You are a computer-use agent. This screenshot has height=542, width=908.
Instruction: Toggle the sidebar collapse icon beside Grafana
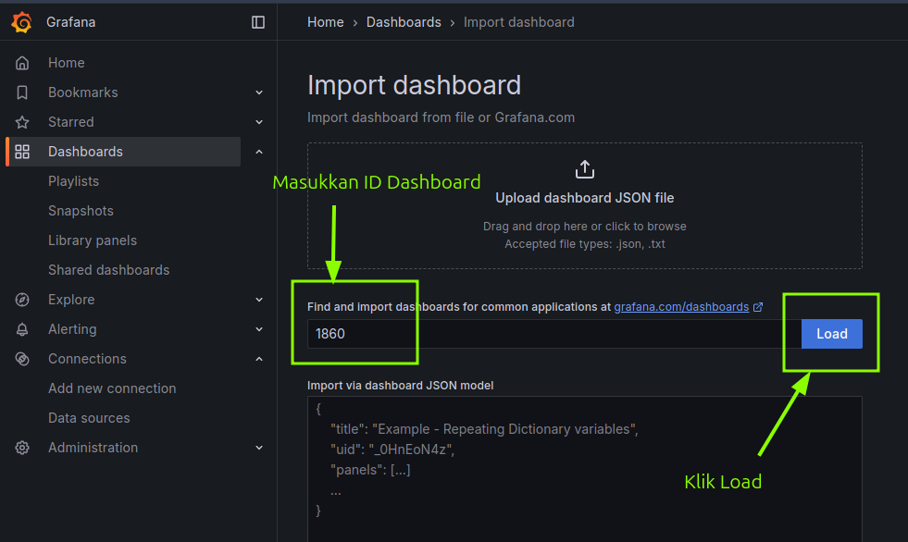click(x=257, y=21)
